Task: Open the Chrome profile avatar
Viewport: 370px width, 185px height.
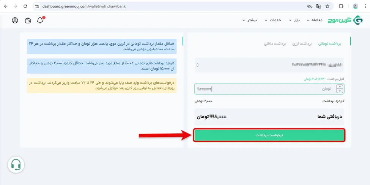Action: [355, 6]
